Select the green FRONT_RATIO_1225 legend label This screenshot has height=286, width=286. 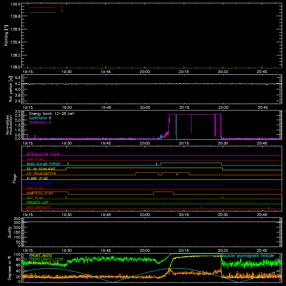[x=46, y=259]
